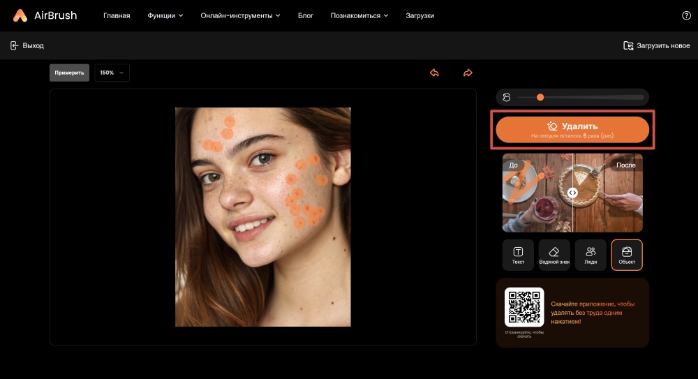The width and height of the screenshot is (698, 379).
Task: Expand the Познакомиться menu
Action: 359,15
